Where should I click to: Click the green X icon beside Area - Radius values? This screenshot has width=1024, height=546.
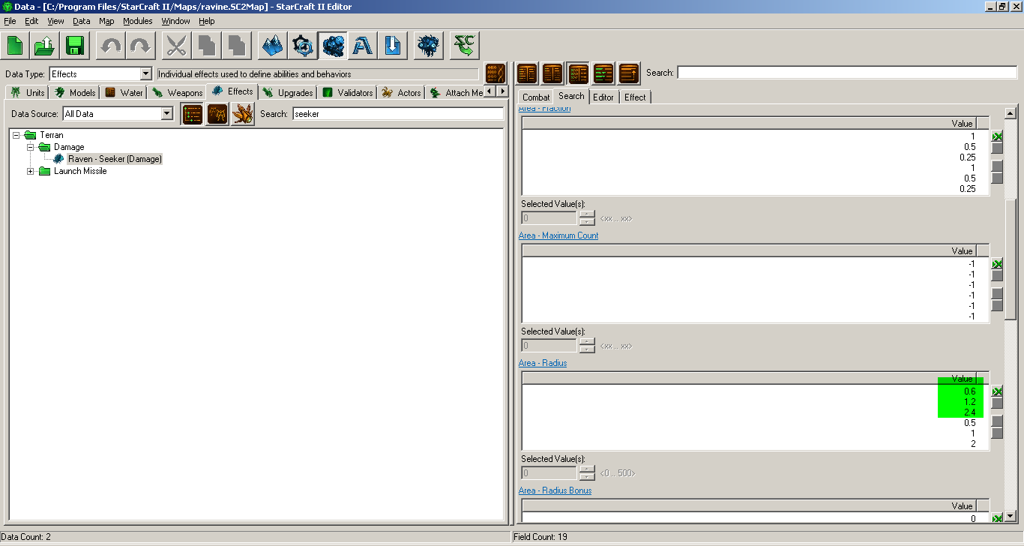coord(997,391)
